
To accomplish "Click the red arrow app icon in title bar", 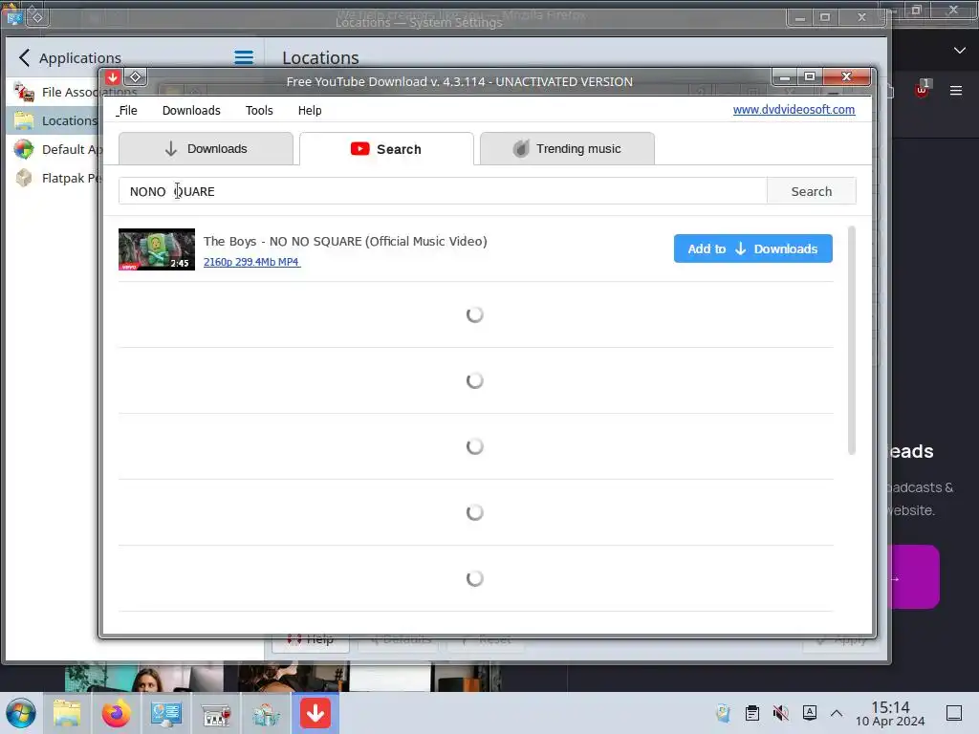I will pos(113,77).
